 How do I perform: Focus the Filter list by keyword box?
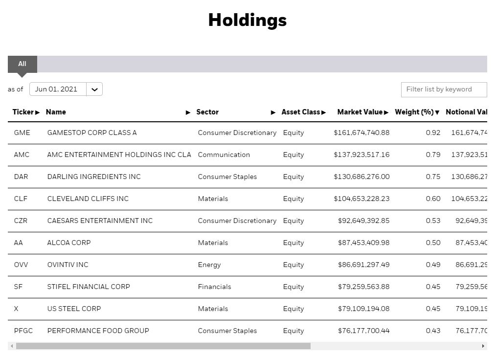[444, 89]
